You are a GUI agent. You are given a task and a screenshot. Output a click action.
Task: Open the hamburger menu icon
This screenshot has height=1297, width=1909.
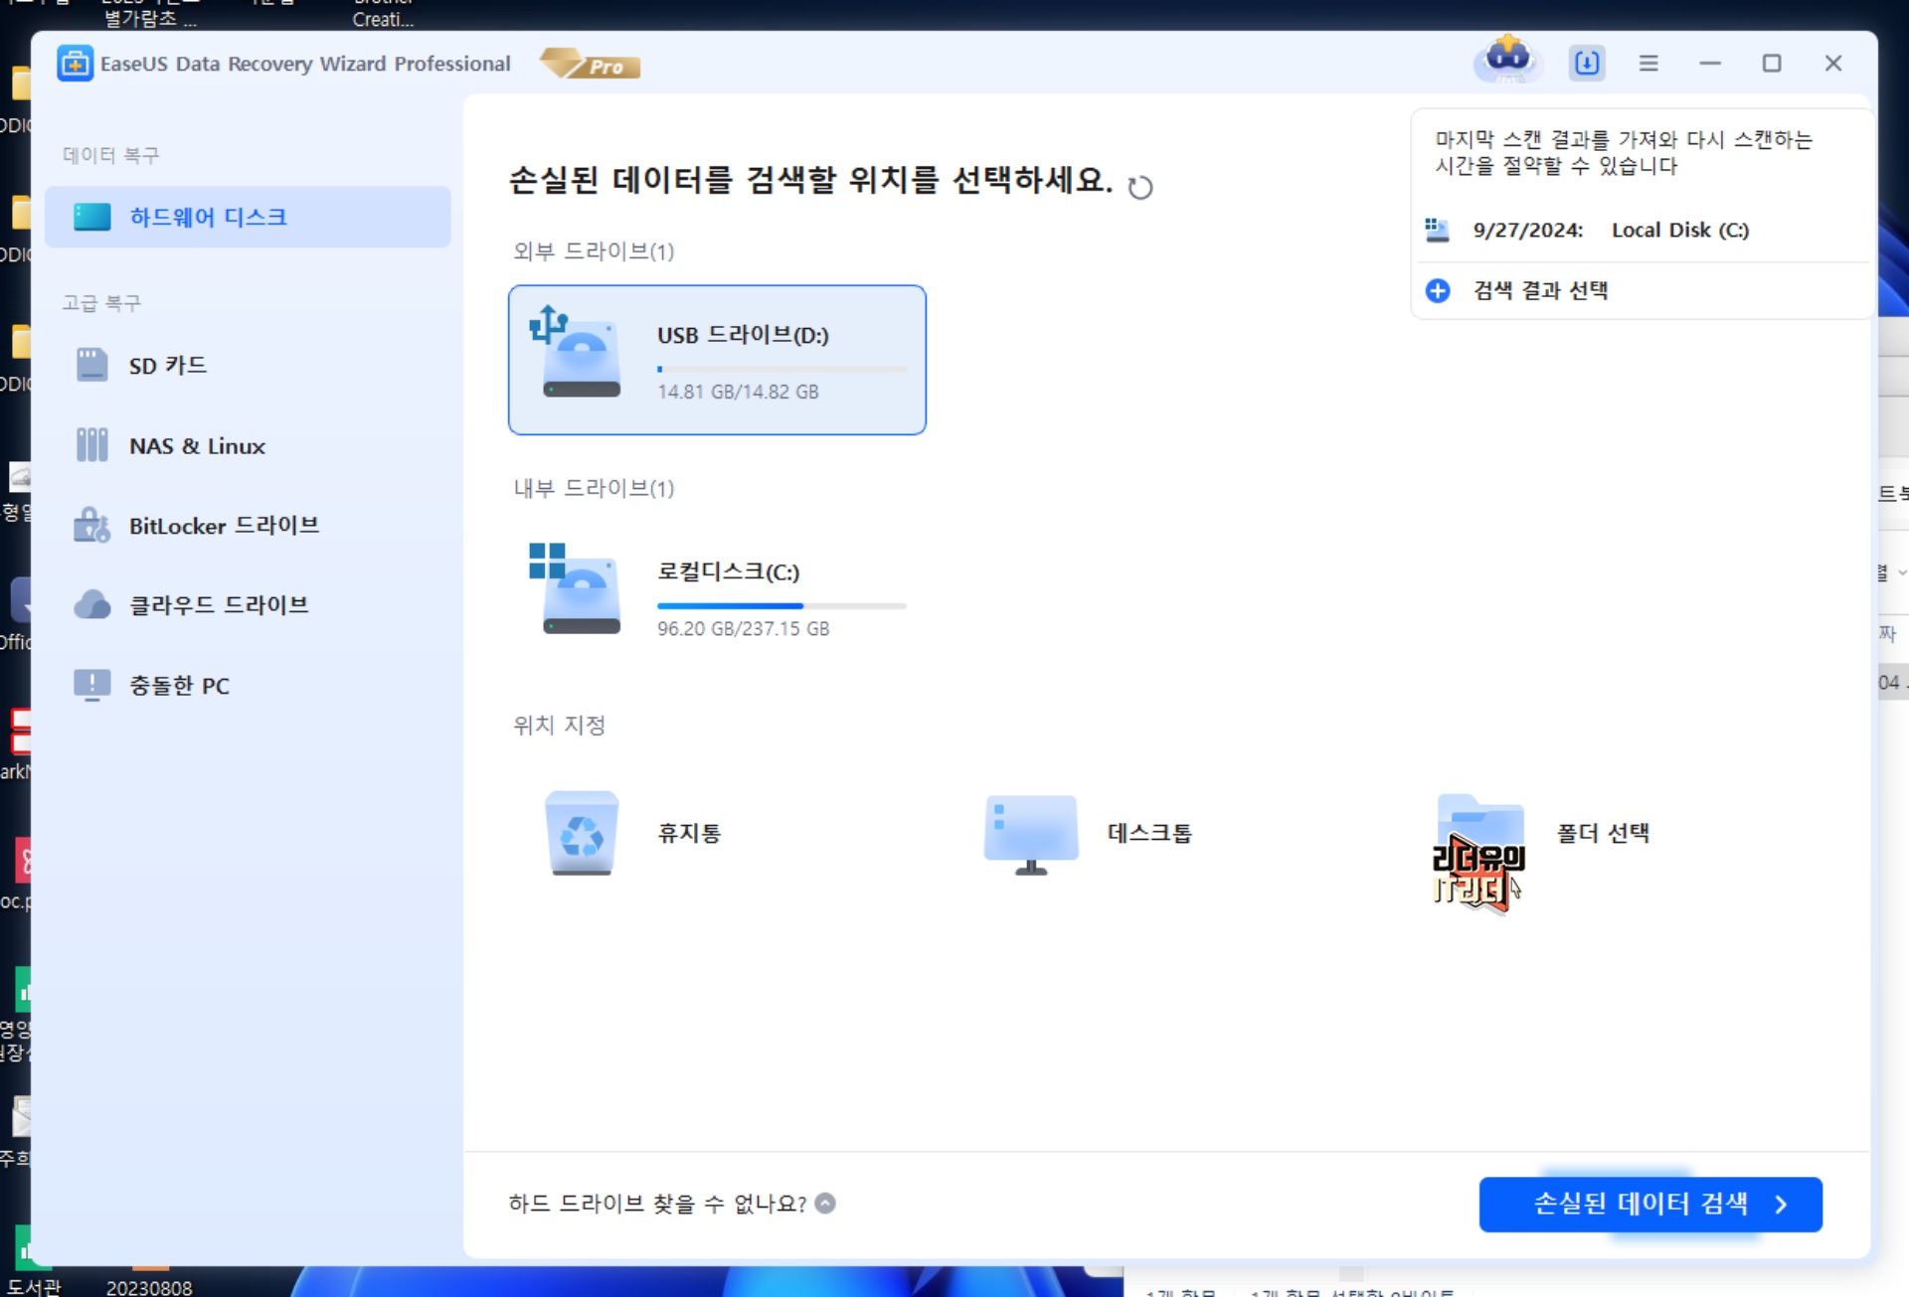(1649, 64)
